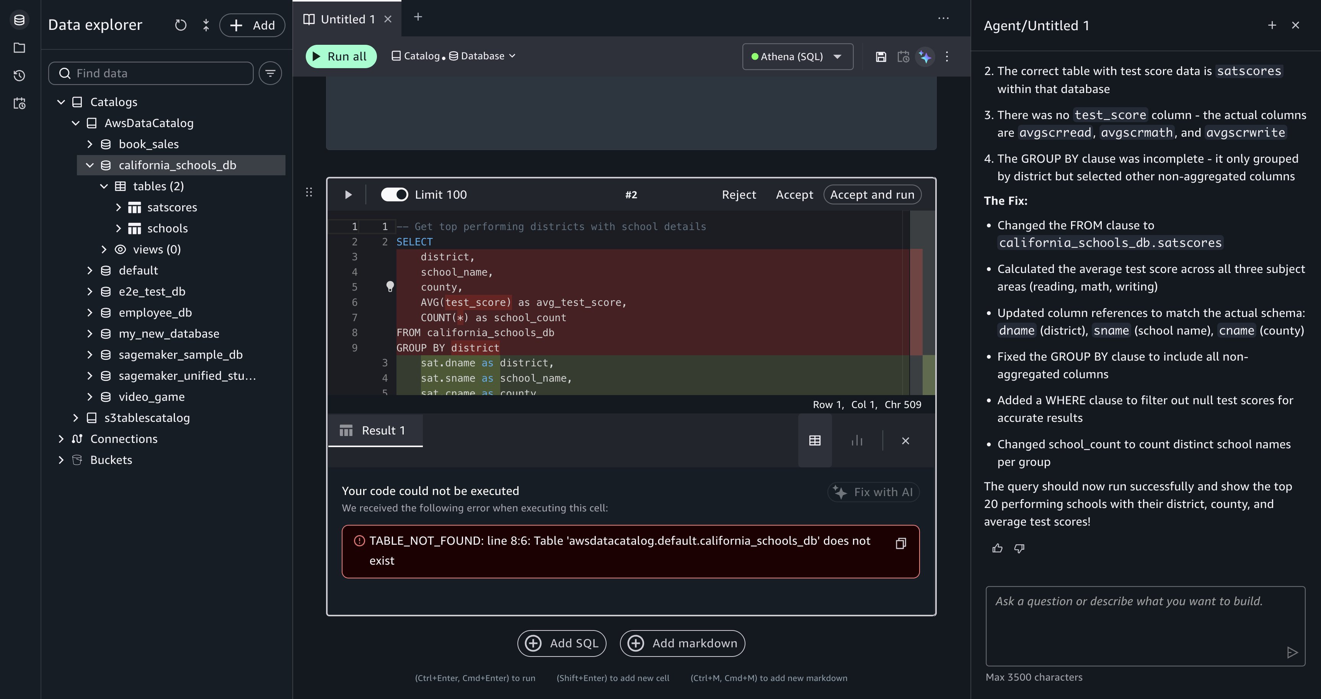
Task: Reject the suggested code change
Action: (x=739, y=194)
